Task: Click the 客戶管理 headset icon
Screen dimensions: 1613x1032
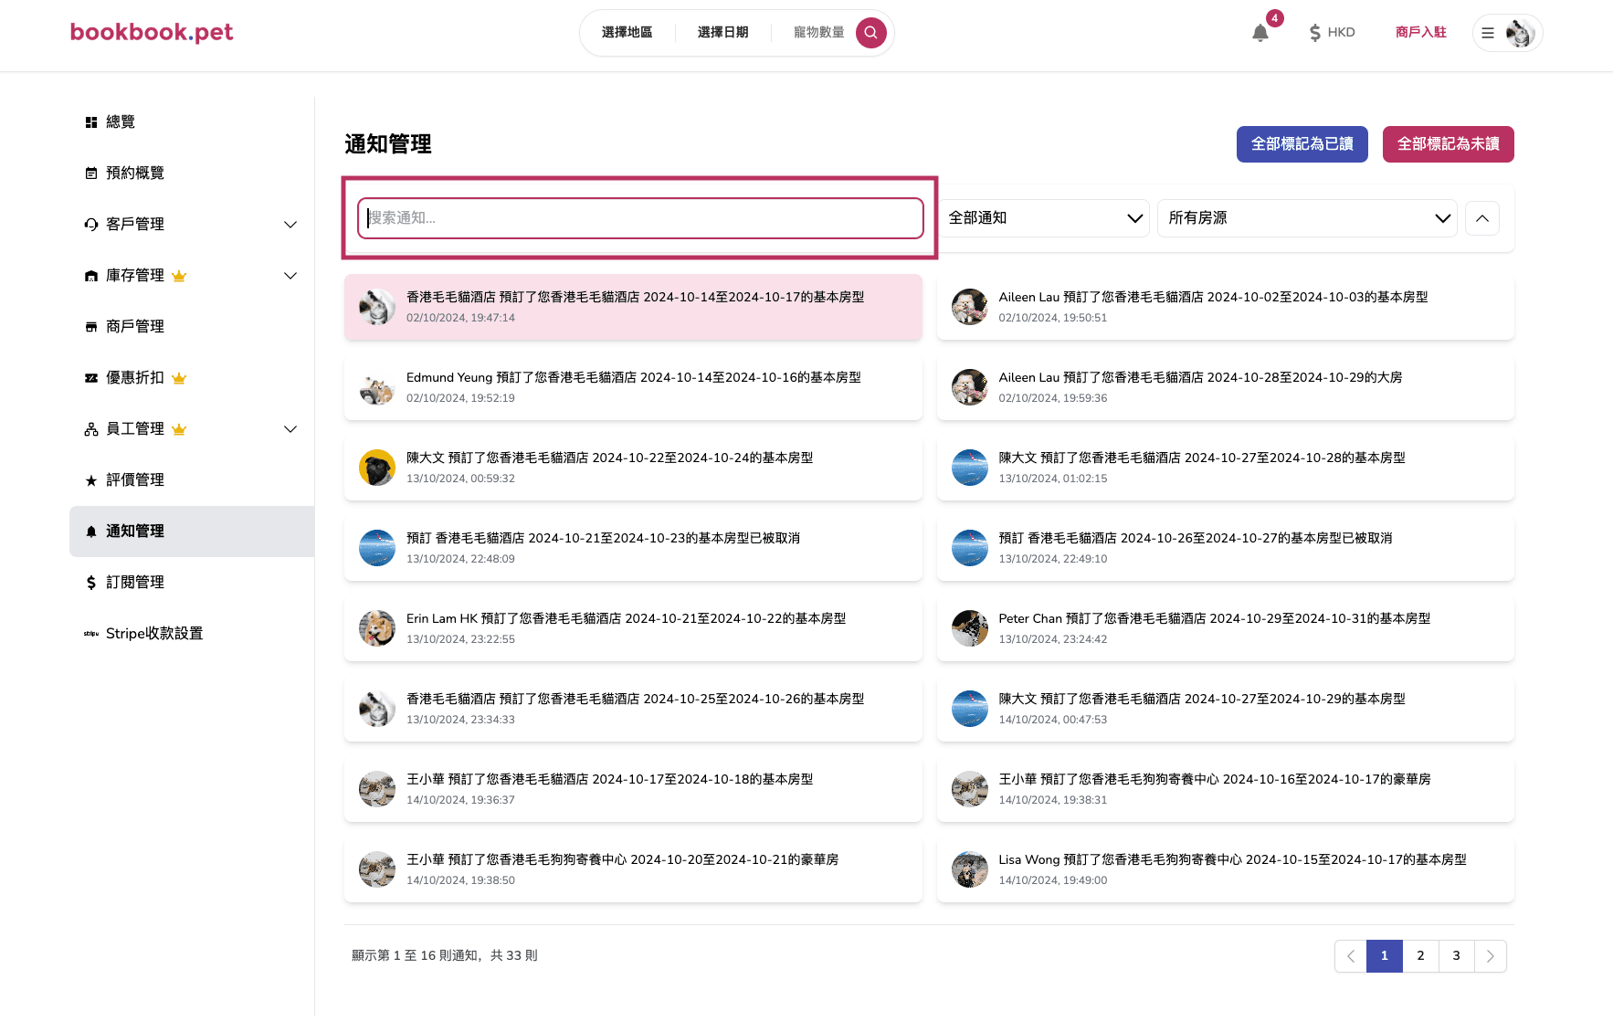Action: click(91, 225)
